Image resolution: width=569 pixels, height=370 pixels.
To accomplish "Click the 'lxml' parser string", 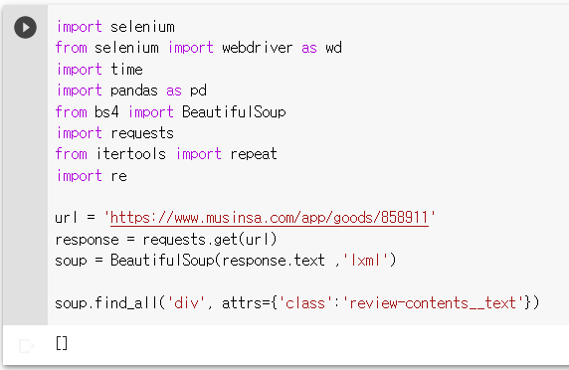I will click(x=365, y=261).
